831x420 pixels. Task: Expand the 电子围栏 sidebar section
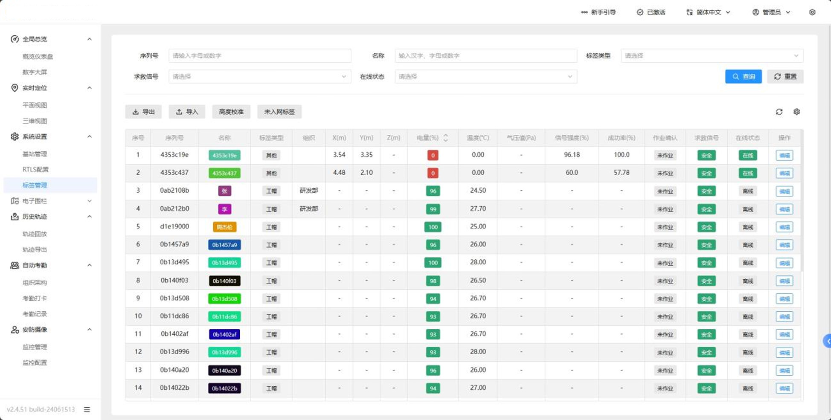tap(89, 201)
